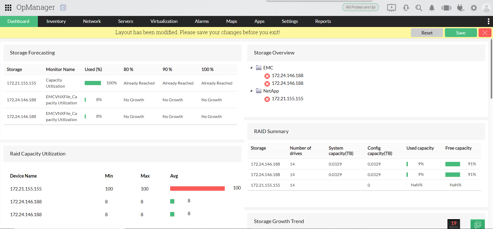Click the NetApp tree label
This screenshot has height=229, width=493.
271,91
